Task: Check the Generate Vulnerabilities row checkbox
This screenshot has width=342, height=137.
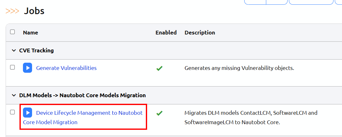Action: pyautogui.click(x=13, y=67)
